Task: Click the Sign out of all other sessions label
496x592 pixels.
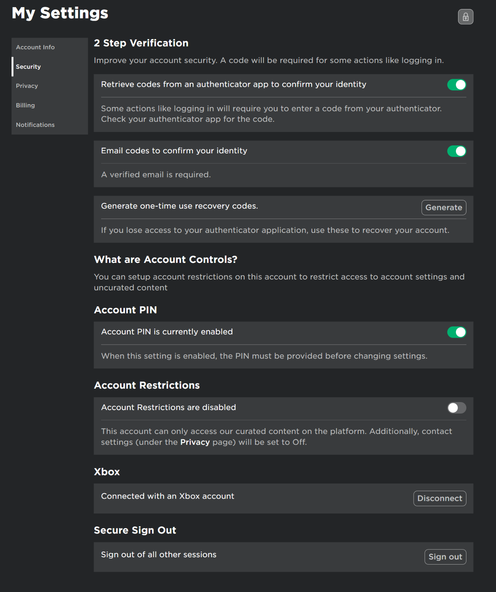Action: (159, 555)
